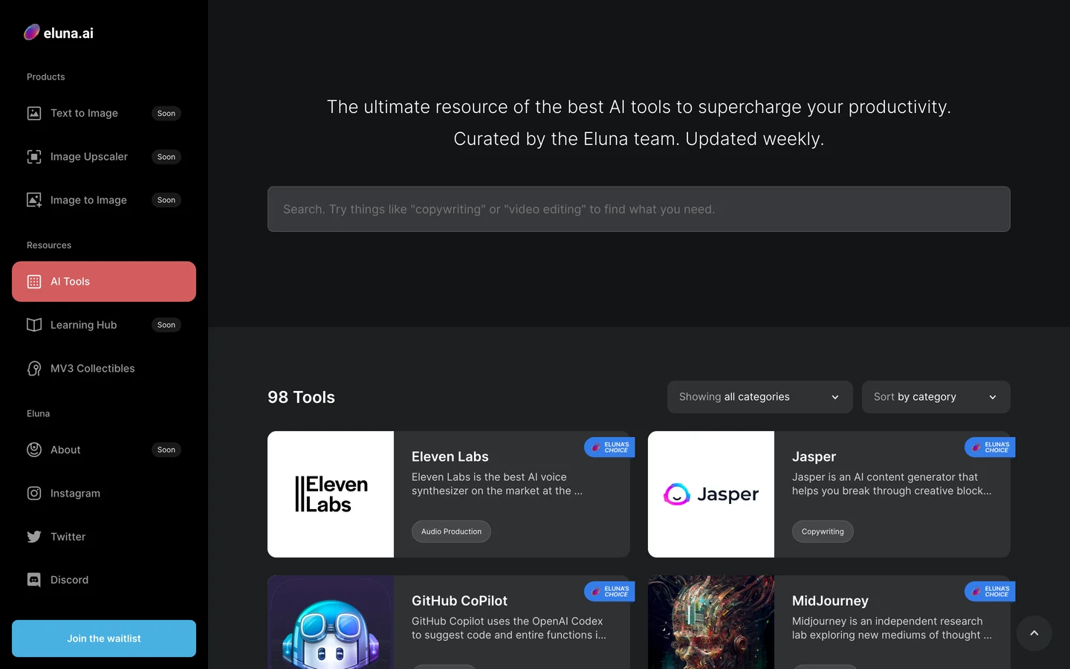The height and width of the screenshot is (669, 1070).
Task: Click the Soon badge next to Learning Hub
Action: (x=166, y=325)
